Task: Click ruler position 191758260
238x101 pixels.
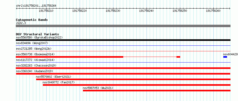Action: [x=213, y=11]
